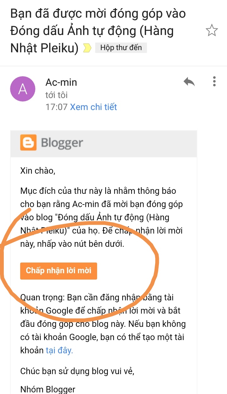Tap the gray Blogger header banner
The width and height of the screenshot is (227, 394).
coord(104,143)
